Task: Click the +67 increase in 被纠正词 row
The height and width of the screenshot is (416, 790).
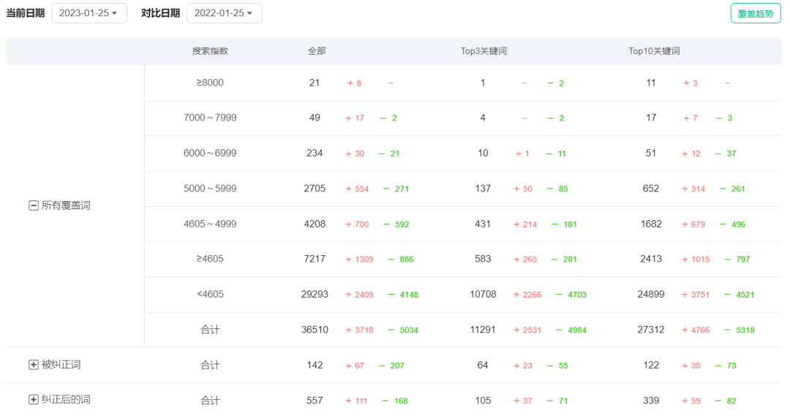Action: pos(355,366)
